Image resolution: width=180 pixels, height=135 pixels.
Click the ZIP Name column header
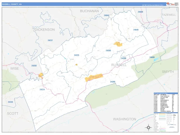point(163,95)
